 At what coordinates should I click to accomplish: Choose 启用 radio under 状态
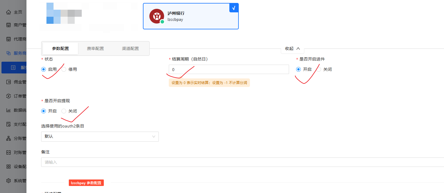[44, 69]
